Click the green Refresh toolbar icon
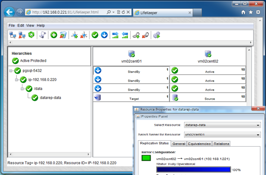 pyautogui.click(x=31, y=35)
